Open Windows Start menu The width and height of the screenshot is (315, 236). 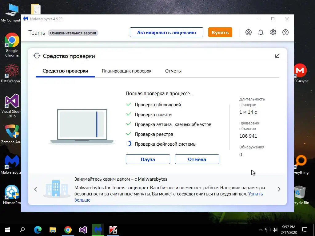[7, 230]
